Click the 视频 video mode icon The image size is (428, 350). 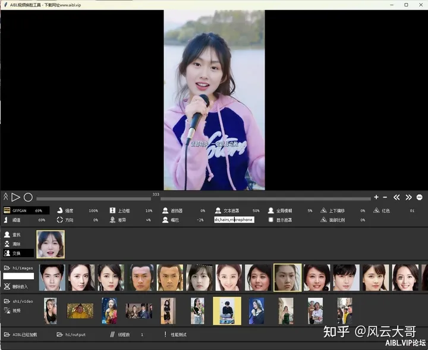click(x=7, y=310)
